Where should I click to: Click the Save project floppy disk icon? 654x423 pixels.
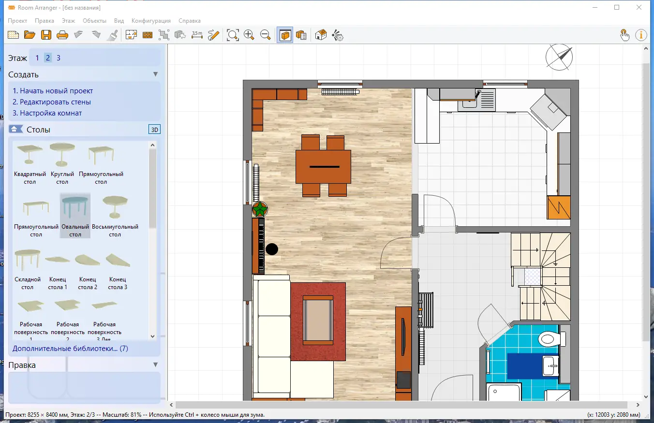click(46, 35)
